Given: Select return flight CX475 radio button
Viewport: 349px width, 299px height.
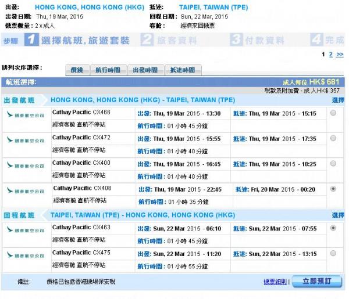Looking at the screenshot, I should pyautogui.click(x=333, y=253).
